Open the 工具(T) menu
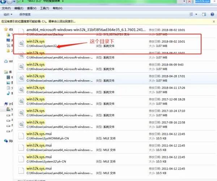 tap(44, 8)
